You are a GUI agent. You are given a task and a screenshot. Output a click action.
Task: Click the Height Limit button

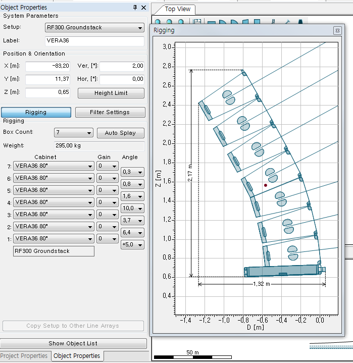[x=111, y=93]
